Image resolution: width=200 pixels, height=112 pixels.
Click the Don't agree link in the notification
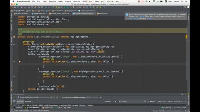point(133,18)
